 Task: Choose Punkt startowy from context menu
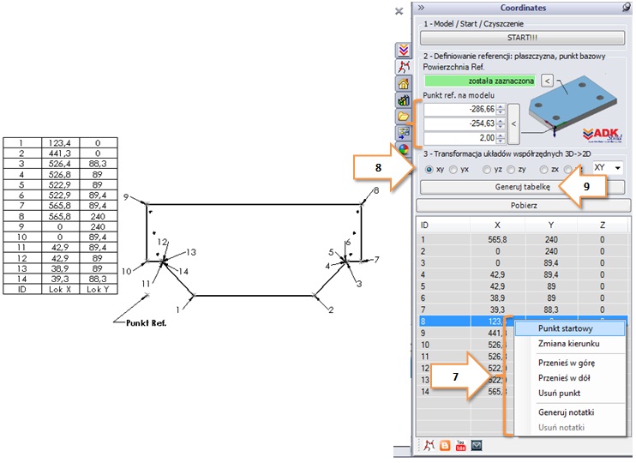(x=569, y=328)
